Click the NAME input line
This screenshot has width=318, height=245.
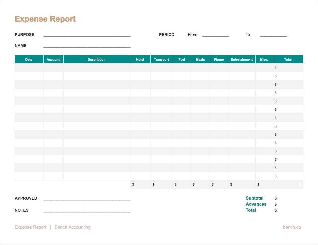click(x=86, y=45)
